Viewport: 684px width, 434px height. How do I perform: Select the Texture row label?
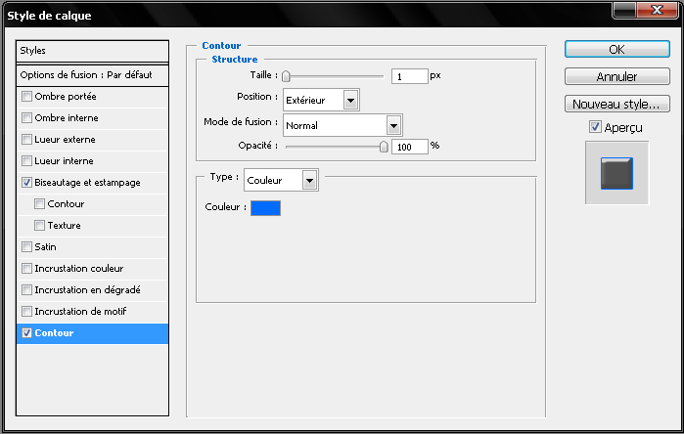(x=65, y=225)
